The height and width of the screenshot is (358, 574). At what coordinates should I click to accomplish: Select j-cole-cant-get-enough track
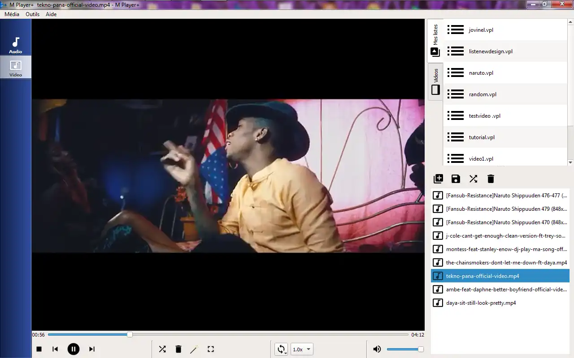pos(500,236)
